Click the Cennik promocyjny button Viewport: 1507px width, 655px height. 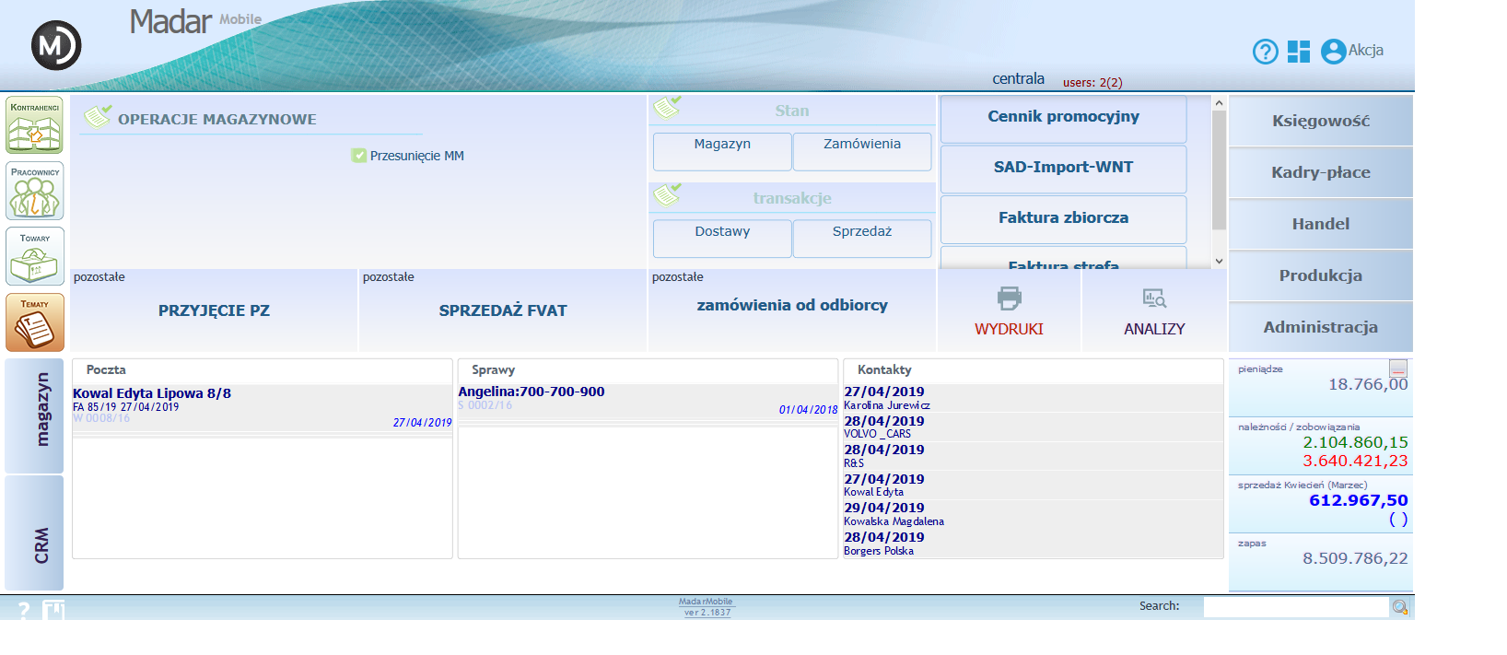coord(1063,118)
